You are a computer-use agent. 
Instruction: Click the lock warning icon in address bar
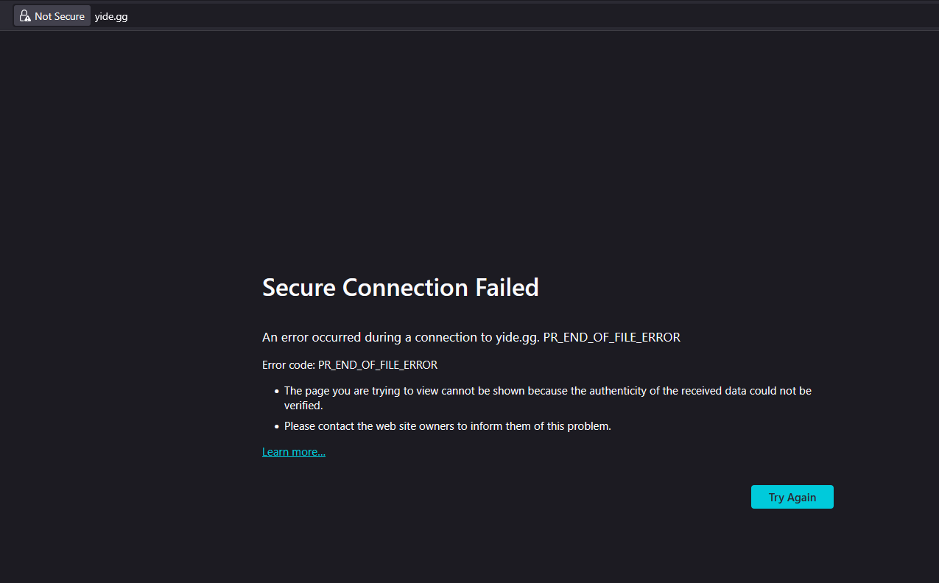tap(25, 16)
